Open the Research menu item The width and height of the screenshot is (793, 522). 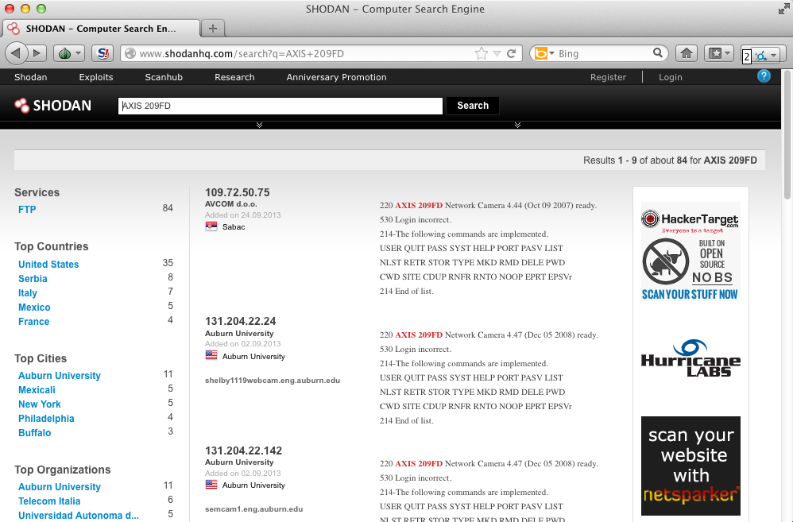[234, 77]
